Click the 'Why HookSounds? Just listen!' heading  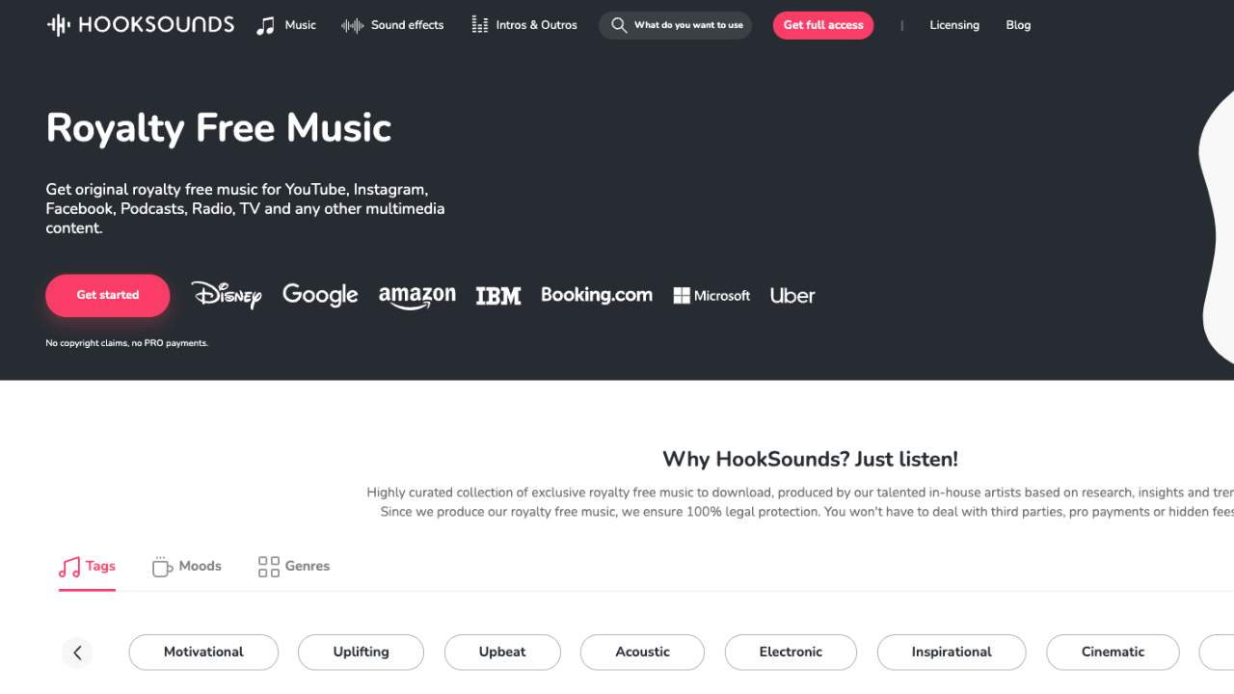pyautogui.click(x=810, y=460)
